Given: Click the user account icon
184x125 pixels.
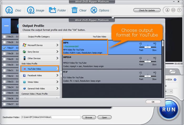Looking at the screenshot, I should [167, 10].
